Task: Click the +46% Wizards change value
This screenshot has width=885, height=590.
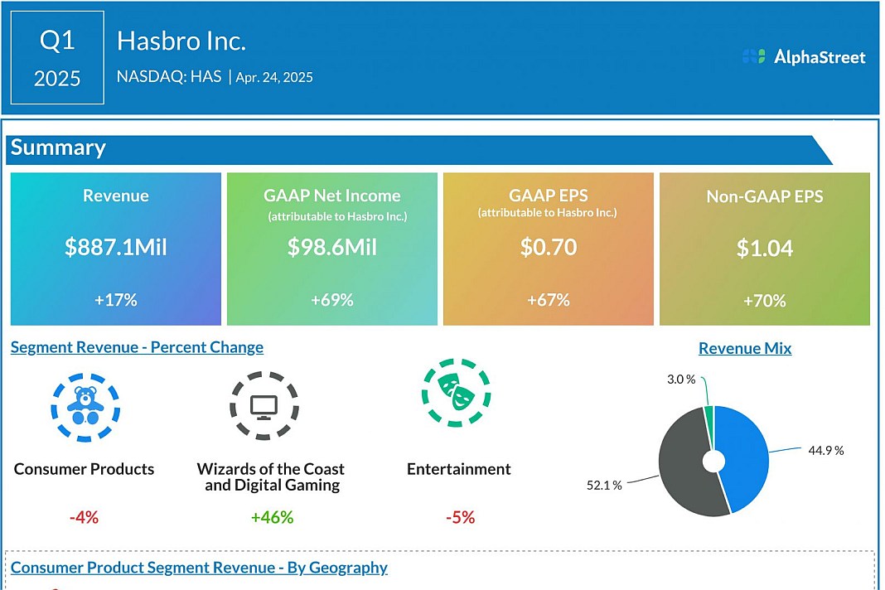Action: 272,517
